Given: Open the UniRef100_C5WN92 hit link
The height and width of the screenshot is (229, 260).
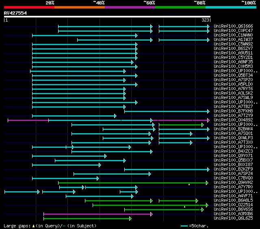Looking at the screenshot, I should pyautogui.click(x=233, y=44).
